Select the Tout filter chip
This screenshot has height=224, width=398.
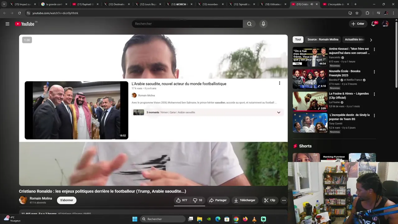(x=298, y=40)
